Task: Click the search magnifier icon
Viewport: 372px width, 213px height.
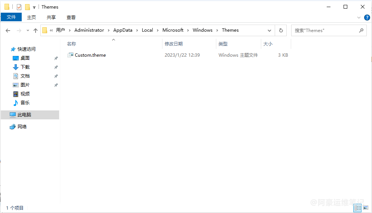Action: pos(361,31)
